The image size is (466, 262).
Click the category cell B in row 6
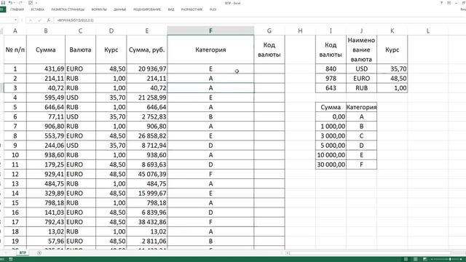tap(210, 116)
